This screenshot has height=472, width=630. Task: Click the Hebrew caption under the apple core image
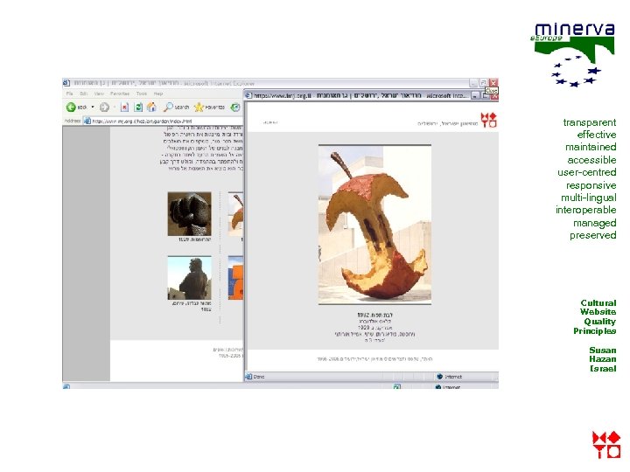pyautogui.click(x=374, y=328)
